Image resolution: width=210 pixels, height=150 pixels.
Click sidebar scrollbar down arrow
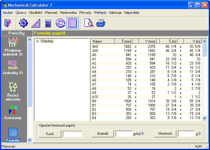pyautogui.click(x=29, y=140)
